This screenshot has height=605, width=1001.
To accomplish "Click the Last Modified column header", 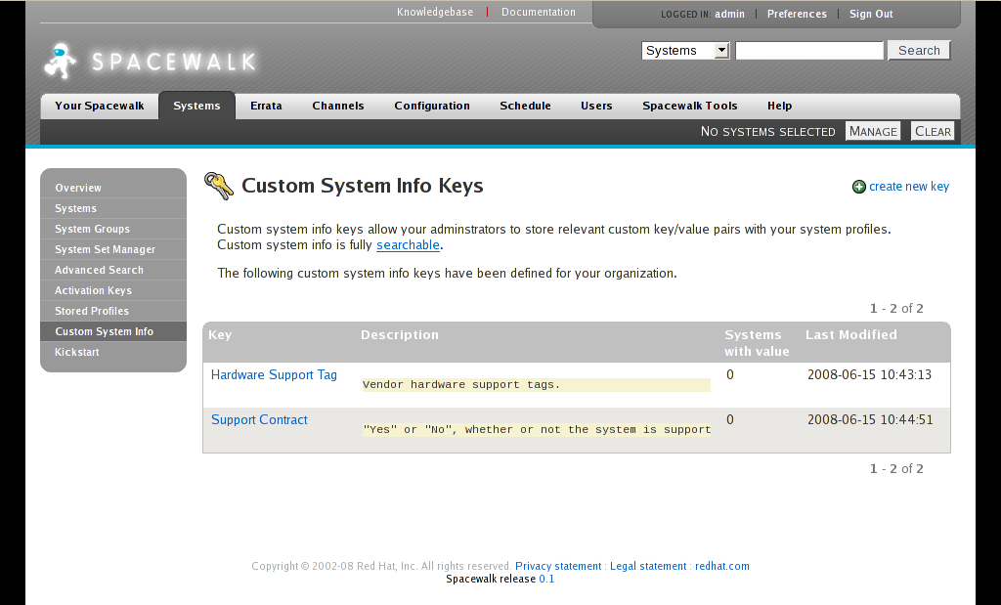I will (x=851, y=335).
